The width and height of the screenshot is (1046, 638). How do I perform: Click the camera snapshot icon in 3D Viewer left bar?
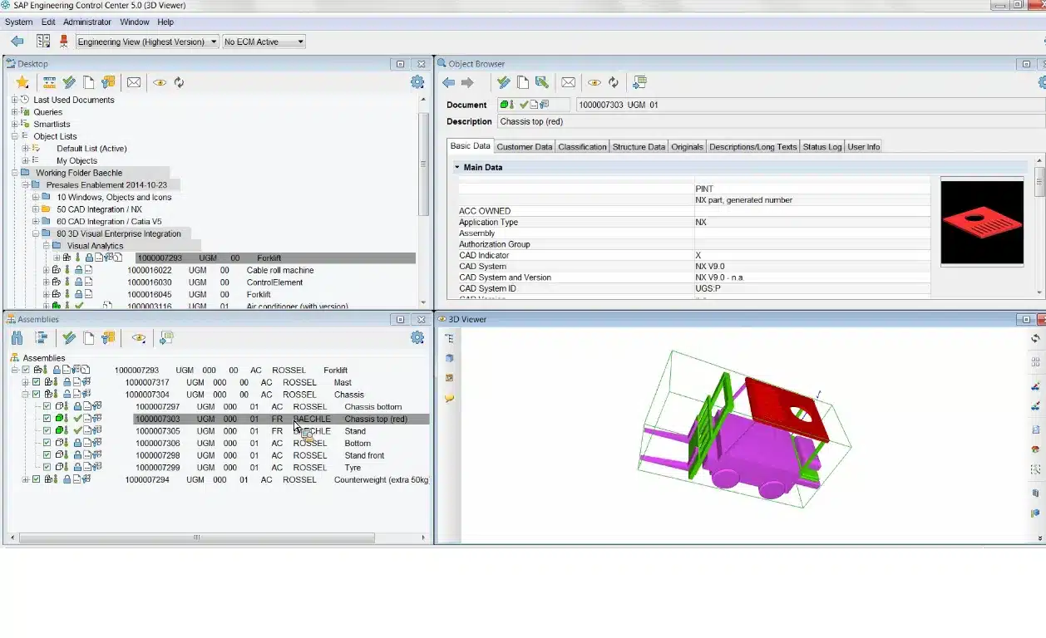click(449, 378)
